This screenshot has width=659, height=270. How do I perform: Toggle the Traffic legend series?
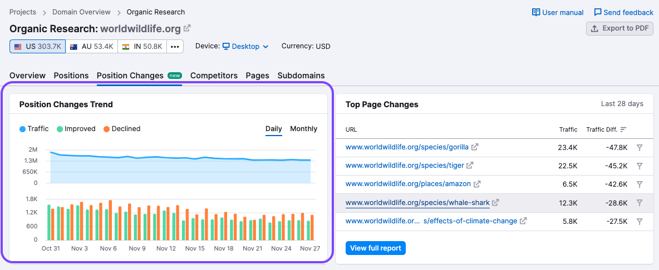click(34, 129)
